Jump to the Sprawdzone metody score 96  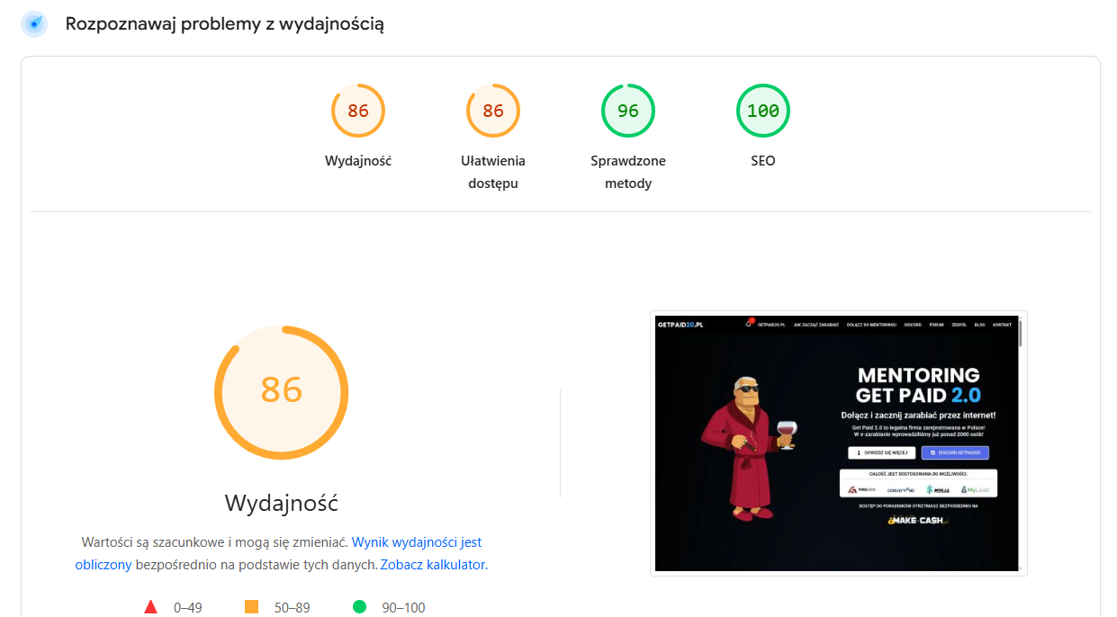(628, 112)
